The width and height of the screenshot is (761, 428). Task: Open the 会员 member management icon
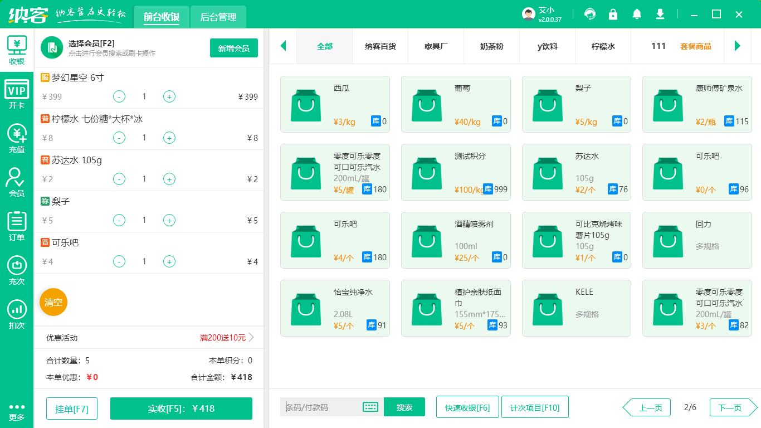click(x=16, y=179)
